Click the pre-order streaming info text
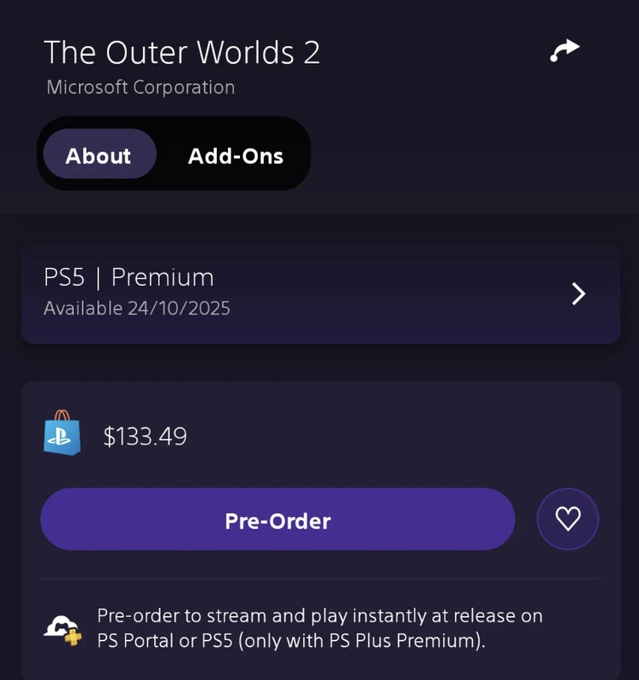The image size is (639, 680). (x=320, y=616)
